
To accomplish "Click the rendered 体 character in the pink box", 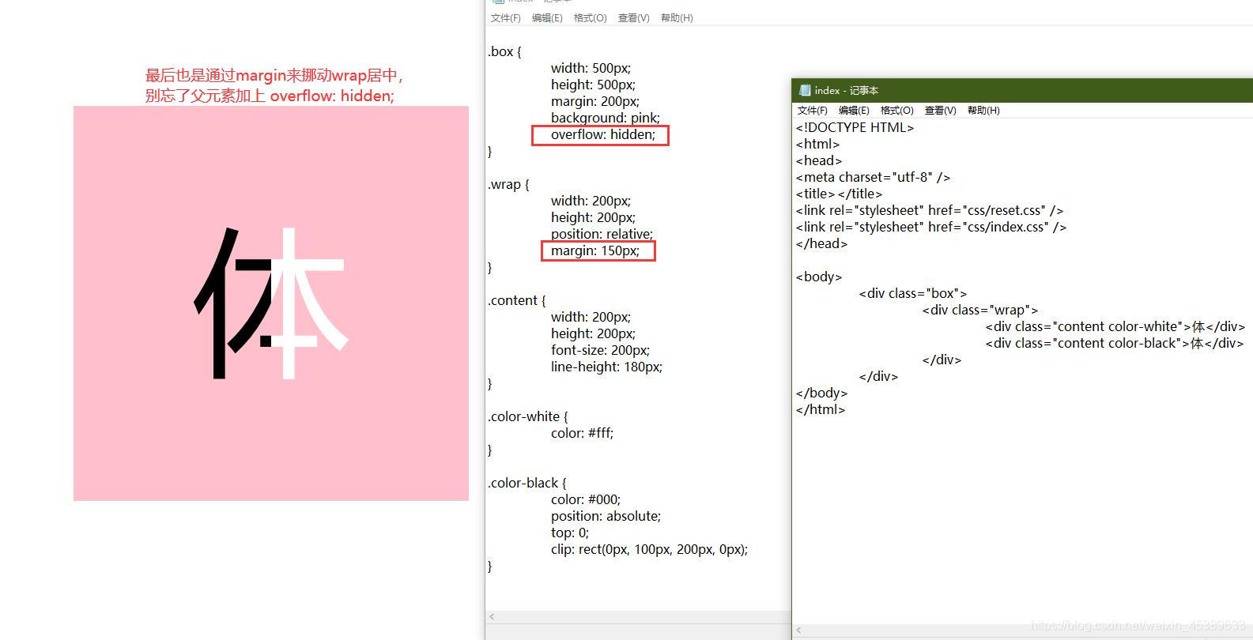I will pyautogui.click(x=270, y=303).
